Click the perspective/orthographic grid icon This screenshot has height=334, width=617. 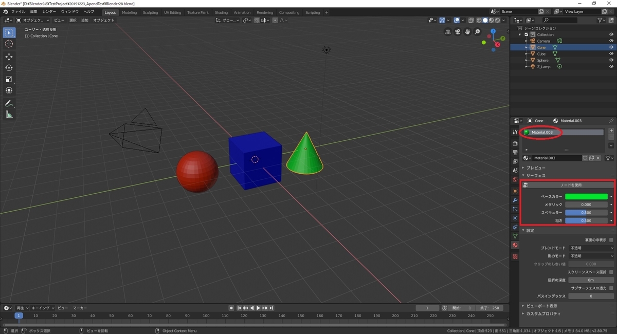[448, 32]
